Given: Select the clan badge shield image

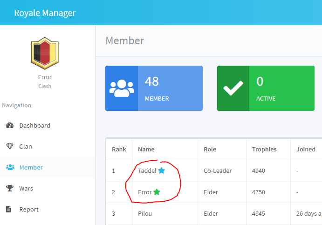Looking at the screenshot, I should (x=45, y=53).
